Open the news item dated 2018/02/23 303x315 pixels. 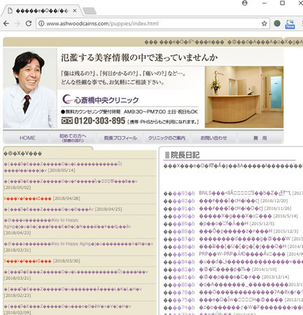73,292
